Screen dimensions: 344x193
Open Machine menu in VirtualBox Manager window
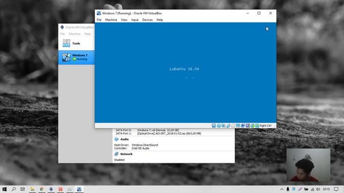(74, 34)
